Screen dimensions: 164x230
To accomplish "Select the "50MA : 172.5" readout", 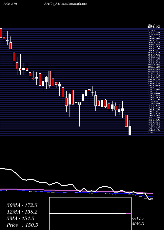I will click(22, 205).
